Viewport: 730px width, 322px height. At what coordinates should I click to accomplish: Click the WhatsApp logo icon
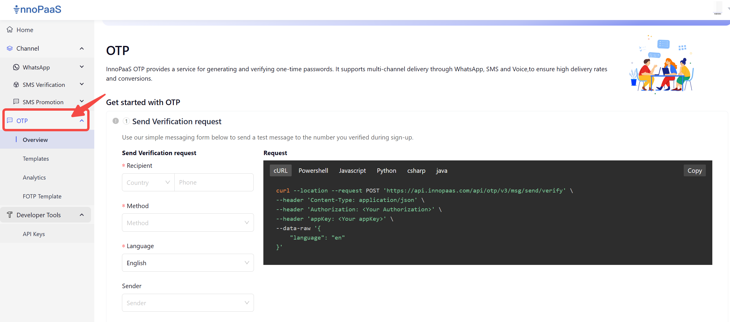(16, 67)
